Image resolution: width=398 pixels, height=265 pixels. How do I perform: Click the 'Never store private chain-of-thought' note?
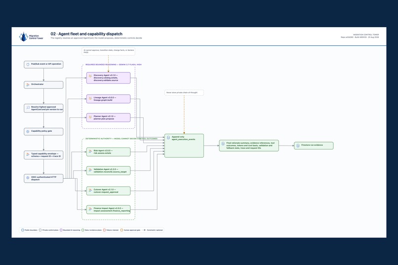[184, 93]
